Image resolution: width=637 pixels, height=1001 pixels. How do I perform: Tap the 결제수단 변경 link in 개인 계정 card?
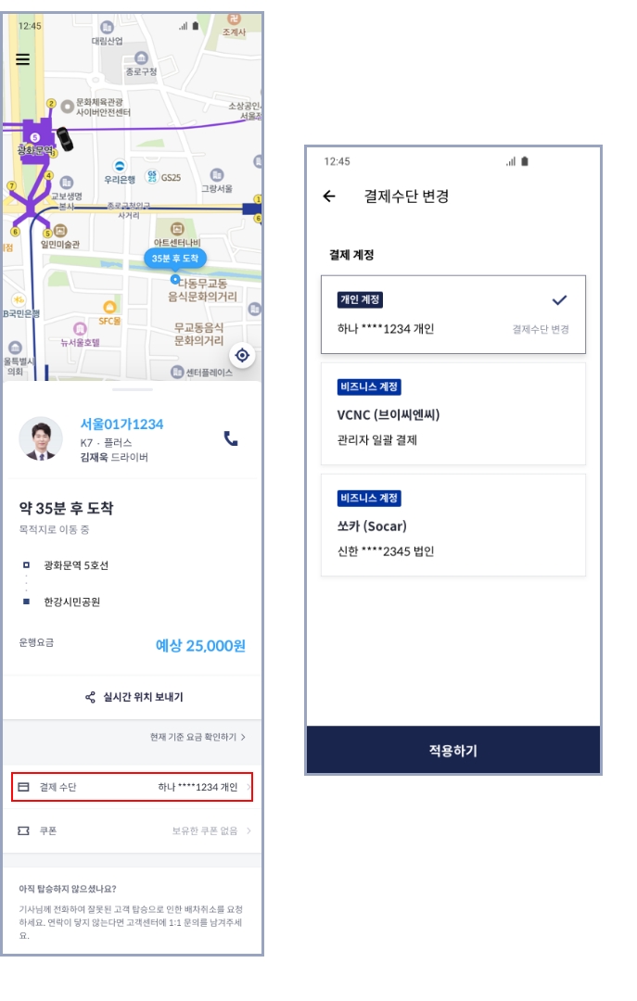(540, 329)
